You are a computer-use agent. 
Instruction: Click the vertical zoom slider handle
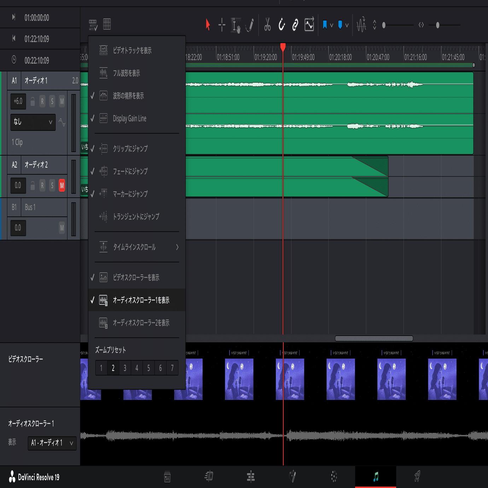384,25
